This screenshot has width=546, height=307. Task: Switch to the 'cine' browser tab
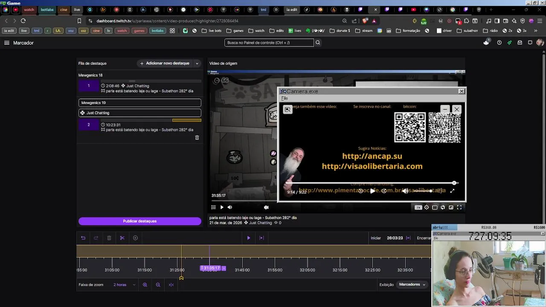[64, 10]
